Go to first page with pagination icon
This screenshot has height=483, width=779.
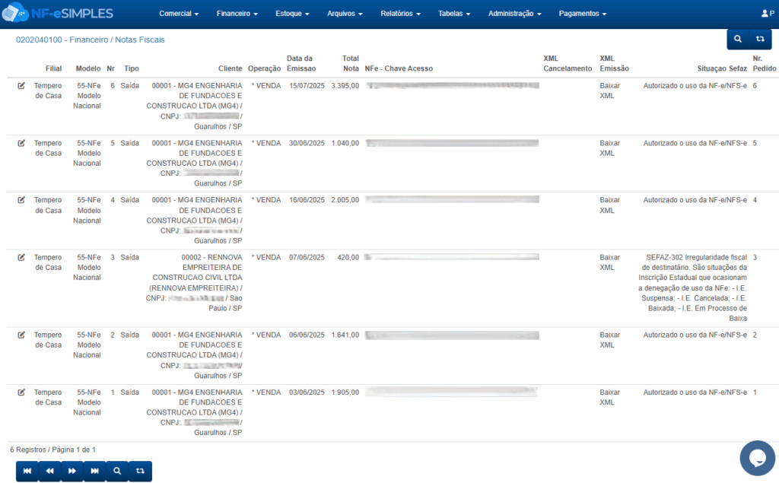coord(27,471)
